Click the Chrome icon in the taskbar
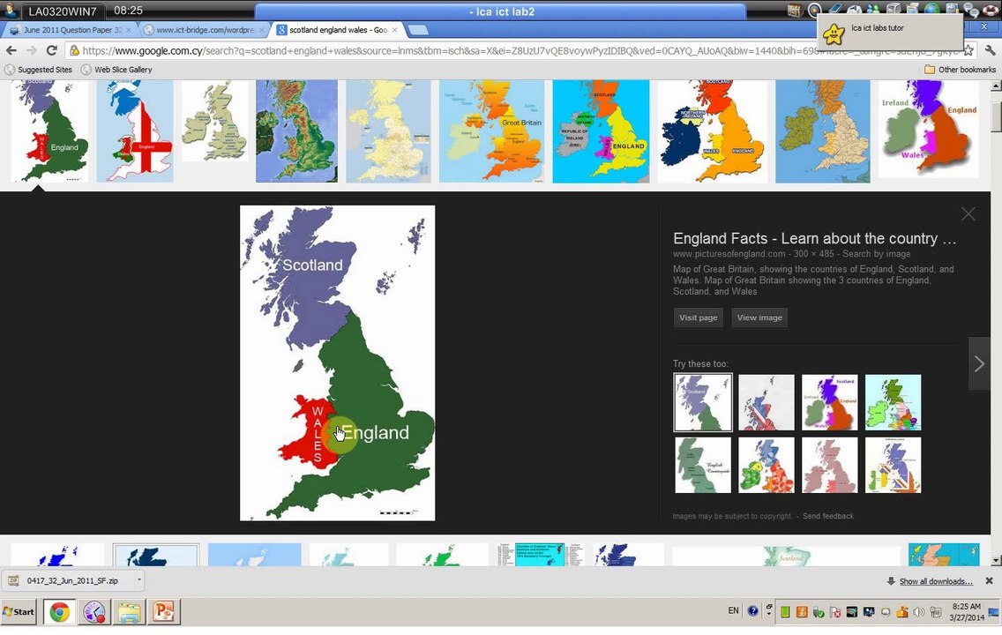 (x=60, y=611)
